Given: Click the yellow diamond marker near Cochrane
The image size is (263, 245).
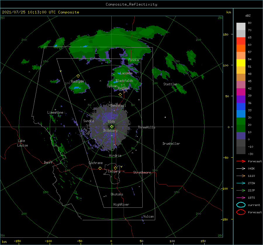Looking at the screenshot, I should point(100,168).
